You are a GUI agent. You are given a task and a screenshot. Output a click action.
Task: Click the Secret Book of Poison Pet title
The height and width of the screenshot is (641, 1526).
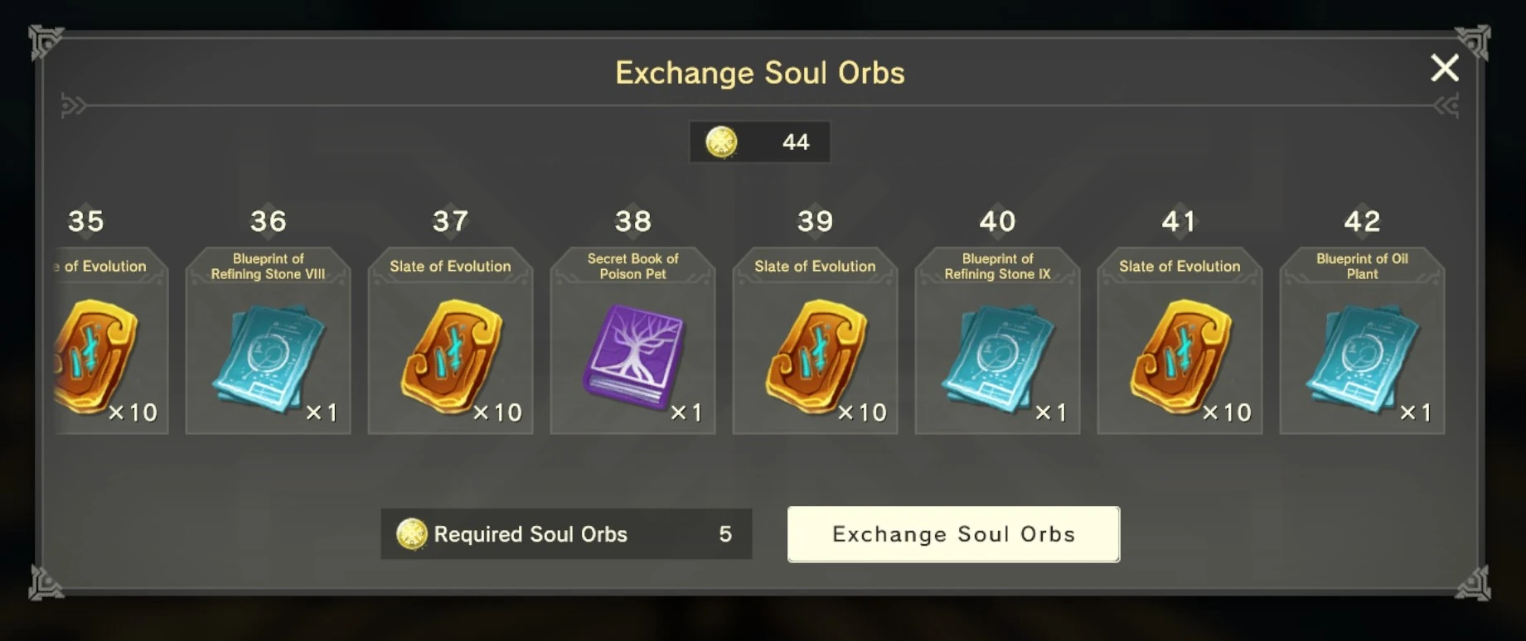point(633,266)
